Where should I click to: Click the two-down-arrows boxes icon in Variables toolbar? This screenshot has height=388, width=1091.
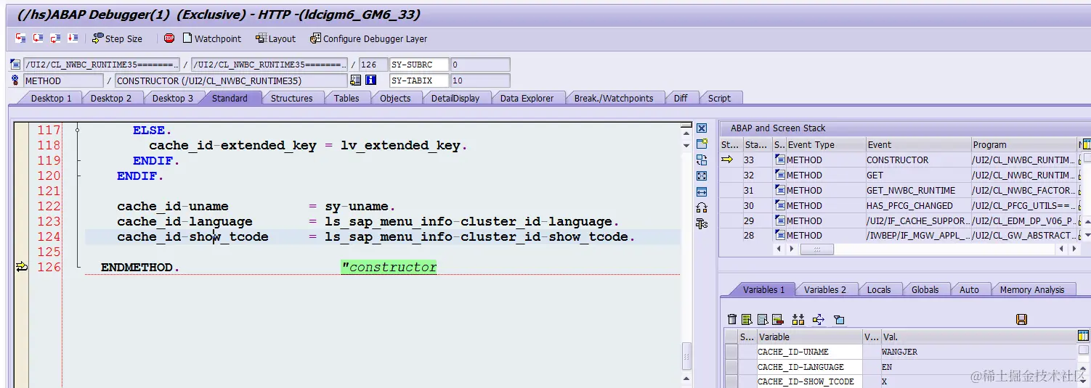[798, 319]
